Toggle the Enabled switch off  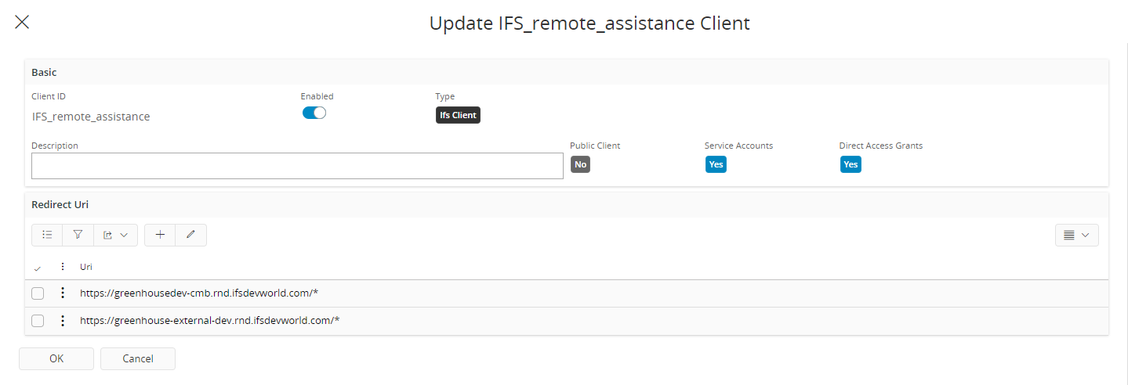click(x=314, y=113)
